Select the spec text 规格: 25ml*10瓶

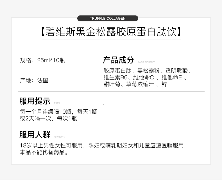click(x=42, y=60)
